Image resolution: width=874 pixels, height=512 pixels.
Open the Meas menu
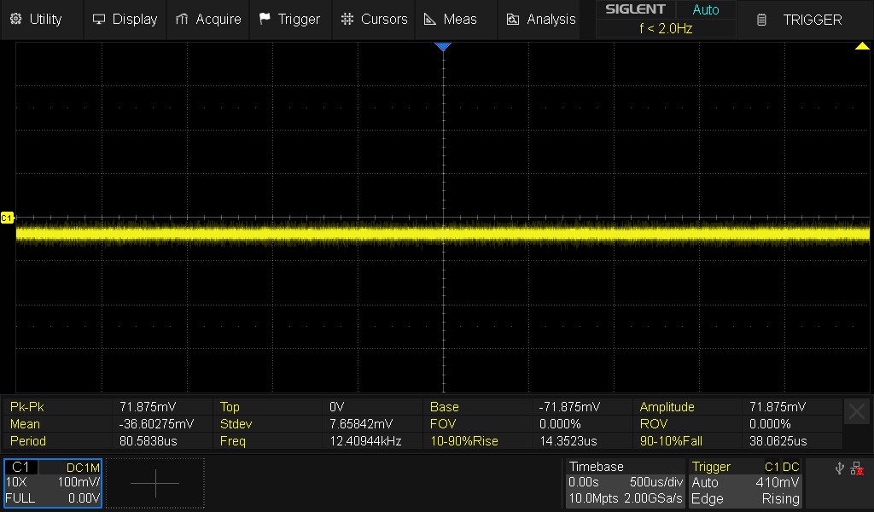[x=456, y=20]
